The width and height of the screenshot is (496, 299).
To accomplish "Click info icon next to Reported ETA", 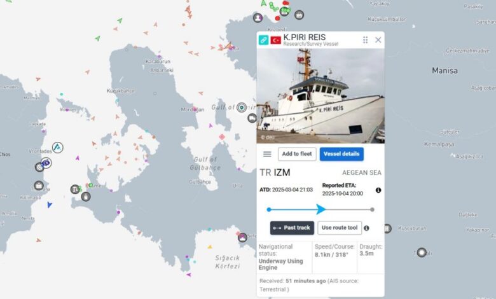I will [378, 190].
